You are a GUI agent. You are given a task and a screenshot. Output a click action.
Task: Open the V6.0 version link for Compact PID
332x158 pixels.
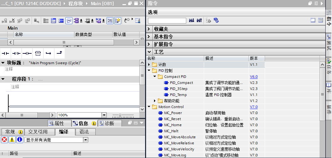[x=254, y=77]
